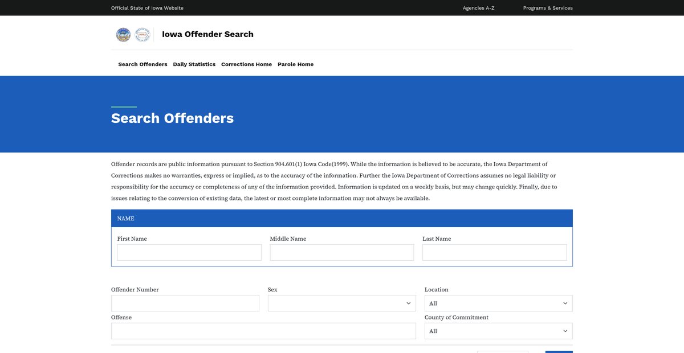Open the Programs & Services link
The width and height of the screenshot is (684, 353).
pyautogui.click(x=548, y=8)
